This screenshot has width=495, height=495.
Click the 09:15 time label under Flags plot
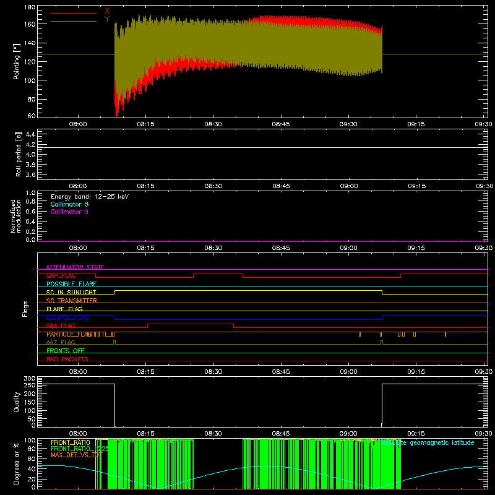point(416,372)
